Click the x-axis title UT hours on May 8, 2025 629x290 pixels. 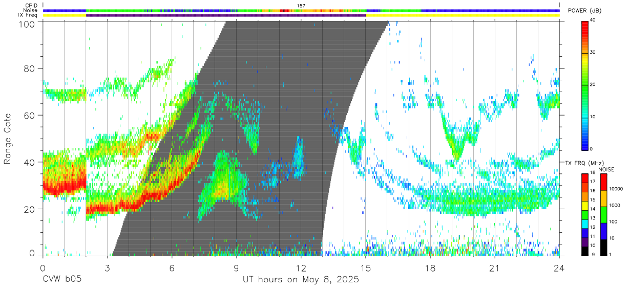[301, 280]
